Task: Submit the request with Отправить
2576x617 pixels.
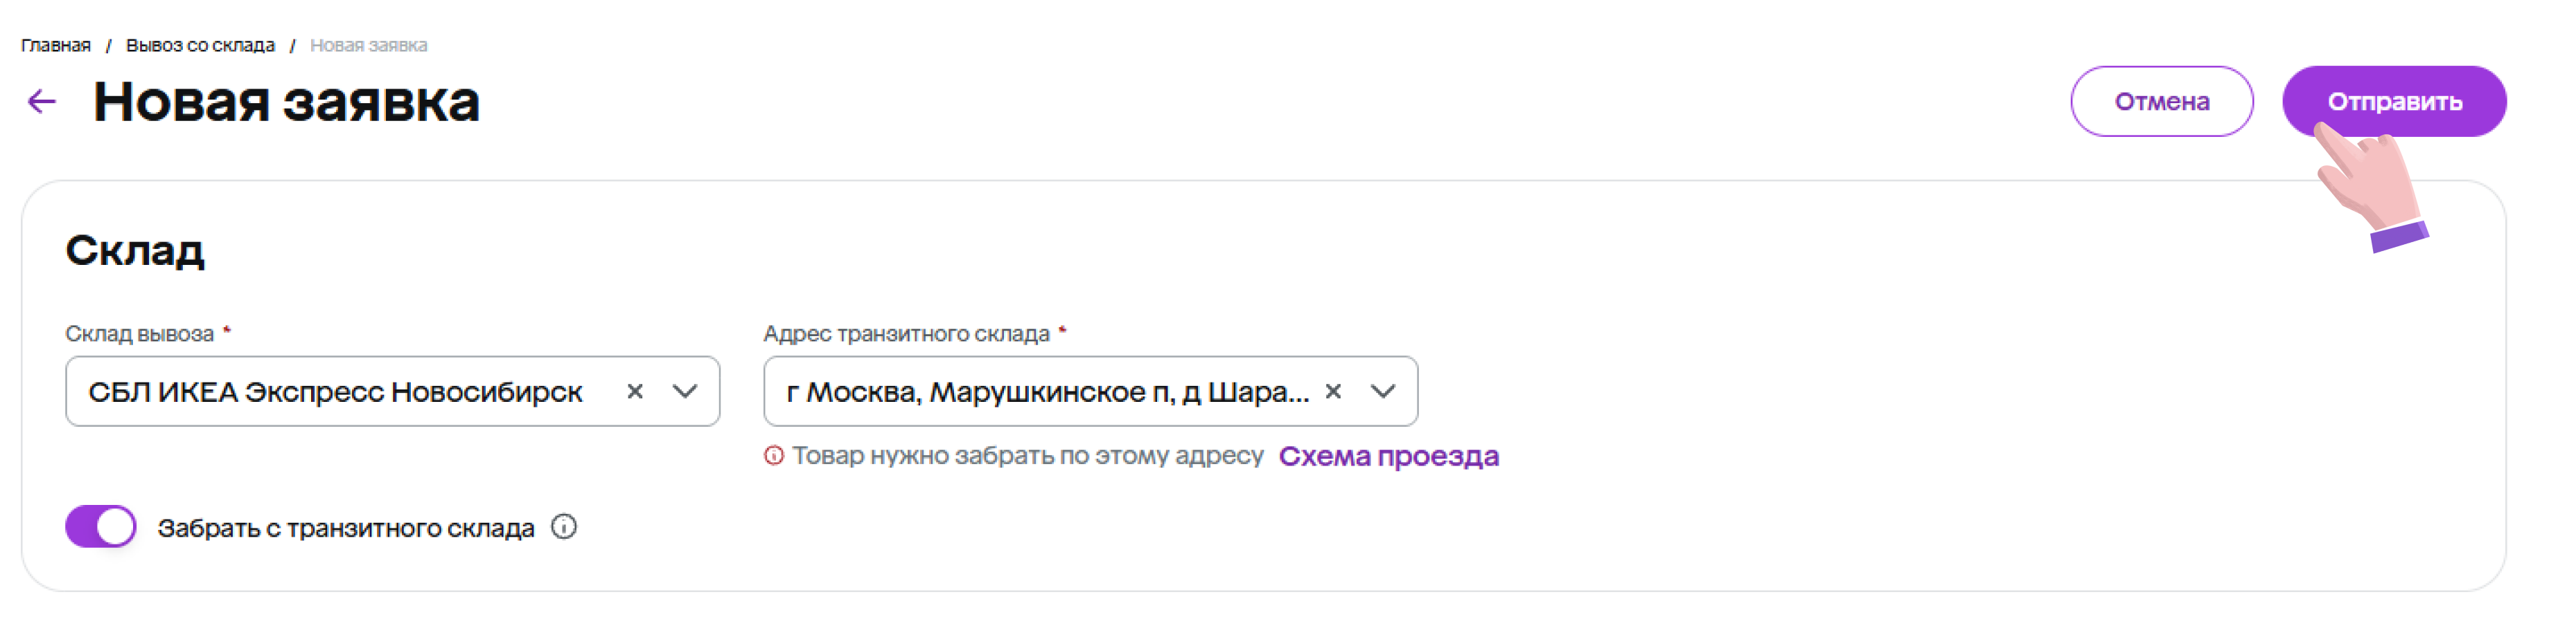Action: (2393, 101)
